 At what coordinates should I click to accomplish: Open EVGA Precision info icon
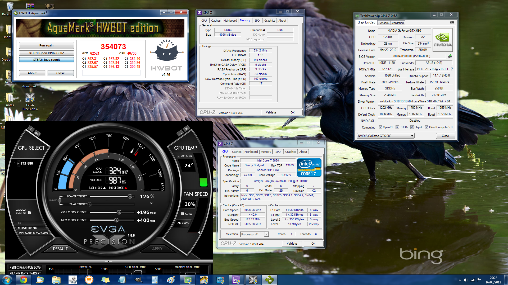point(31,129)
